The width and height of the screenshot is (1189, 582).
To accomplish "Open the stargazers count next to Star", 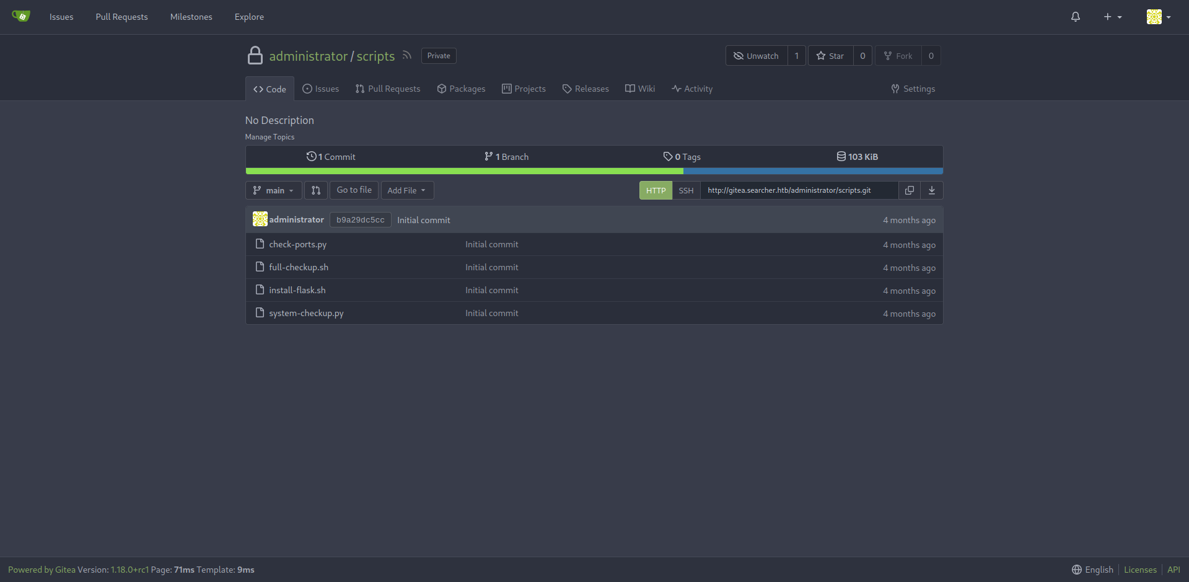I will click(862, 56).
